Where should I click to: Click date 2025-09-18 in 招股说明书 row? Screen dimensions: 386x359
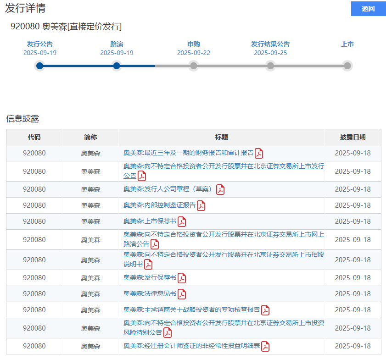tap(353, 260)
